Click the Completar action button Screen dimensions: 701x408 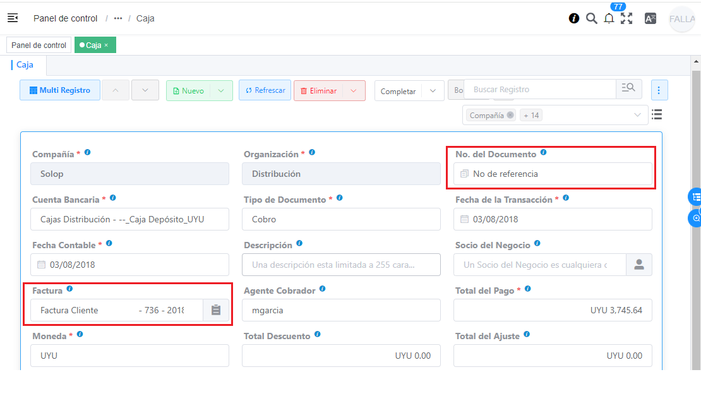tap(398, 91)
